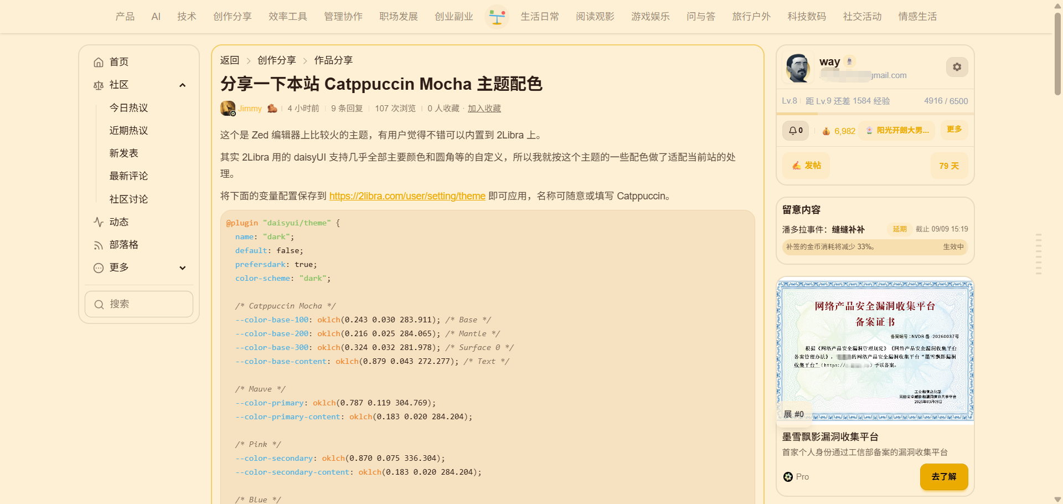Click 加入收藏 to bookmark the post
The height and width of the screenshot is (504, 1063).
click(x=484, y=109)
